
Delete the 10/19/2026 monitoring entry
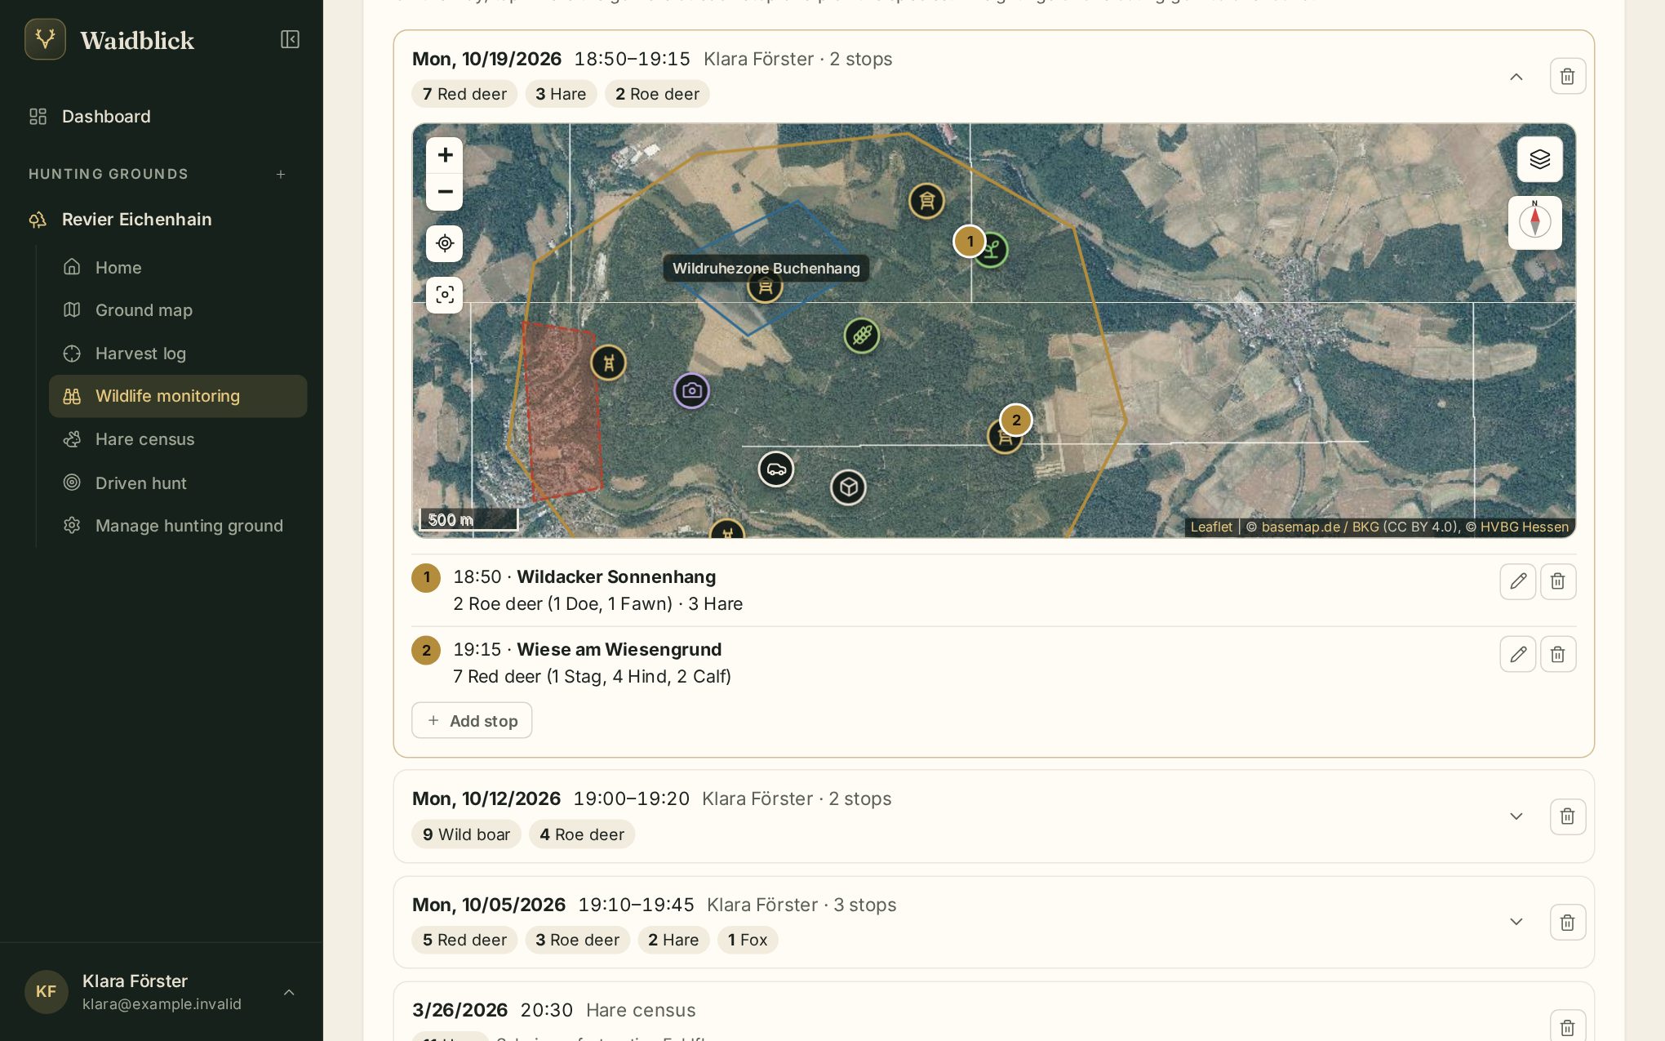click(1567, 76)
